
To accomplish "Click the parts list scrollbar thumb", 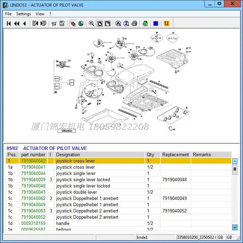I will (x=235, y=169).
